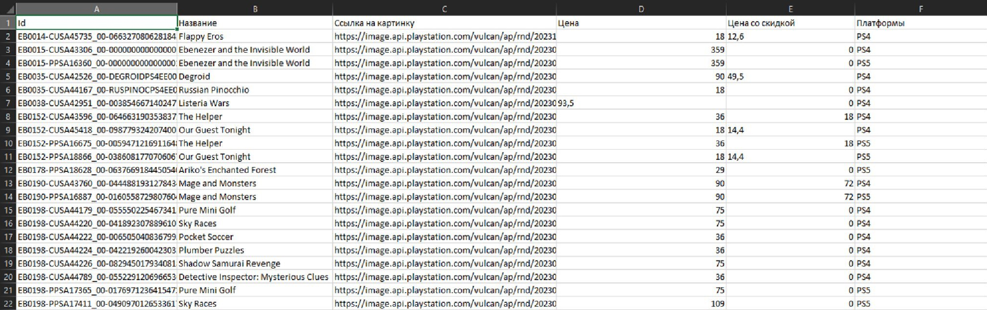Select the discounted price '12,6' cell
This screenshot has width=987, height=310.
790,36
